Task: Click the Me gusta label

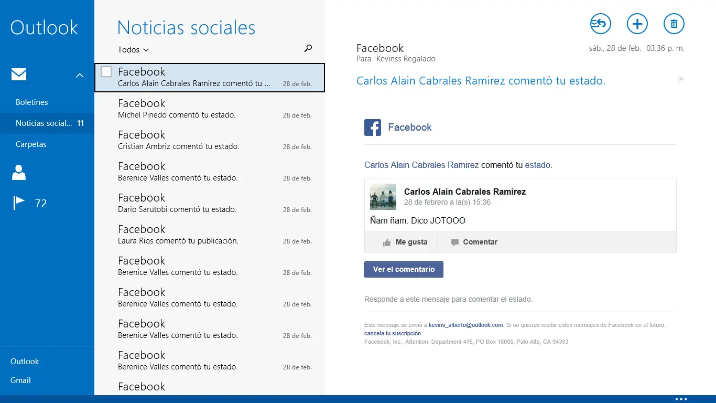Action: [411, 242]
